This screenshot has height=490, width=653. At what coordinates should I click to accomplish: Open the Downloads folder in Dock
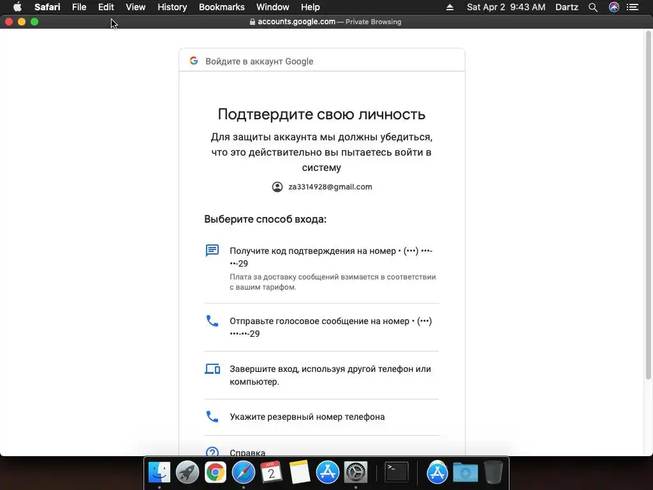pyautogui.click(x=465, y=473)
